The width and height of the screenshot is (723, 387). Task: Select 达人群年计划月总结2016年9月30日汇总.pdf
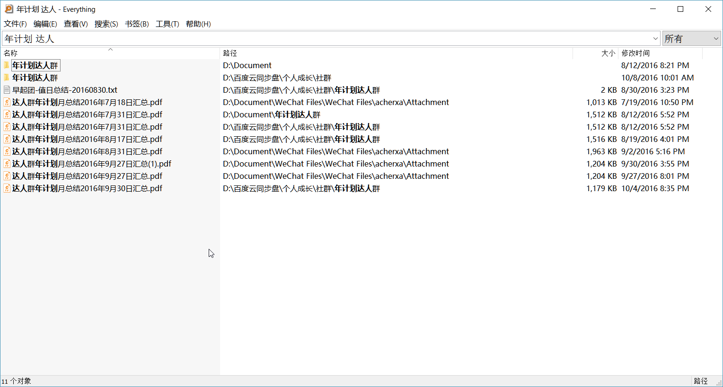tap(87, 188)
